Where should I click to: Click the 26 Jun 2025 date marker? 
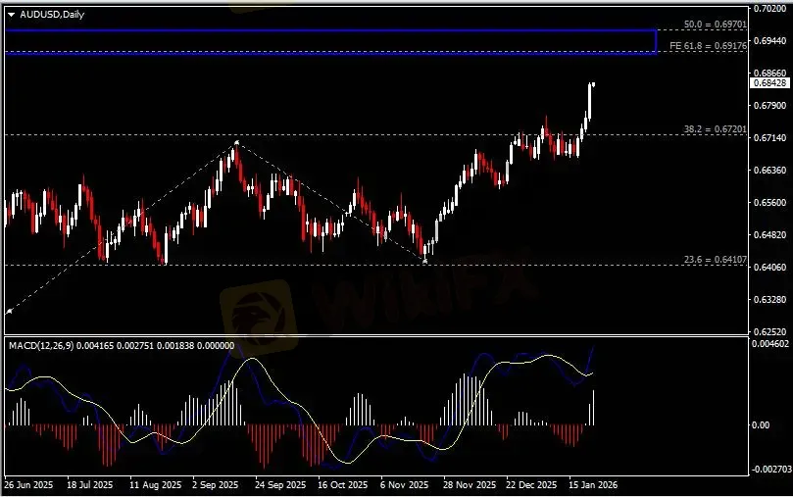point(29,484)
